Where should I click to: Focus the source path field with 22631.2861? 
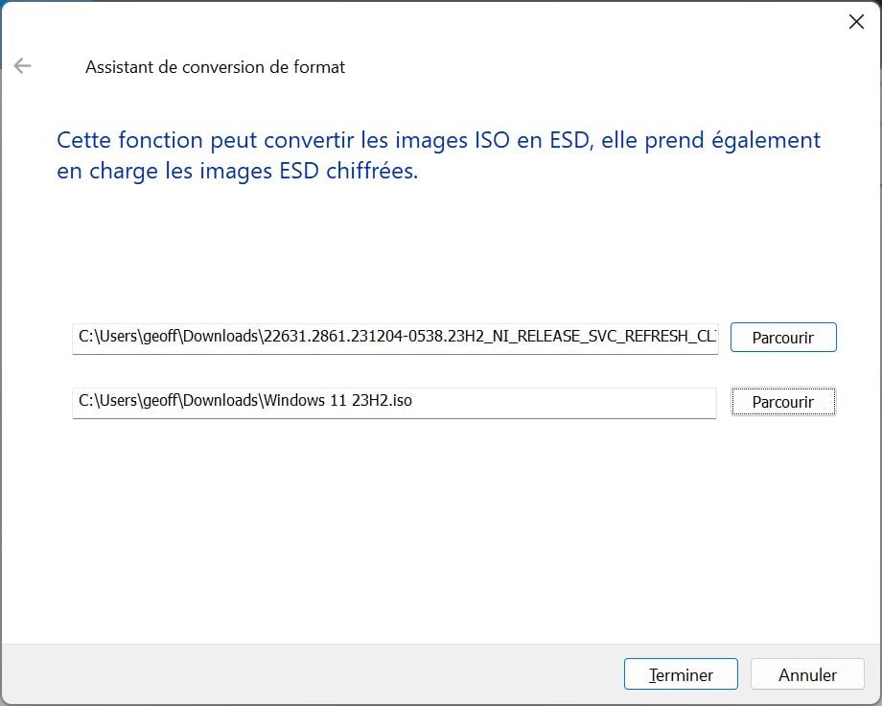395,339
